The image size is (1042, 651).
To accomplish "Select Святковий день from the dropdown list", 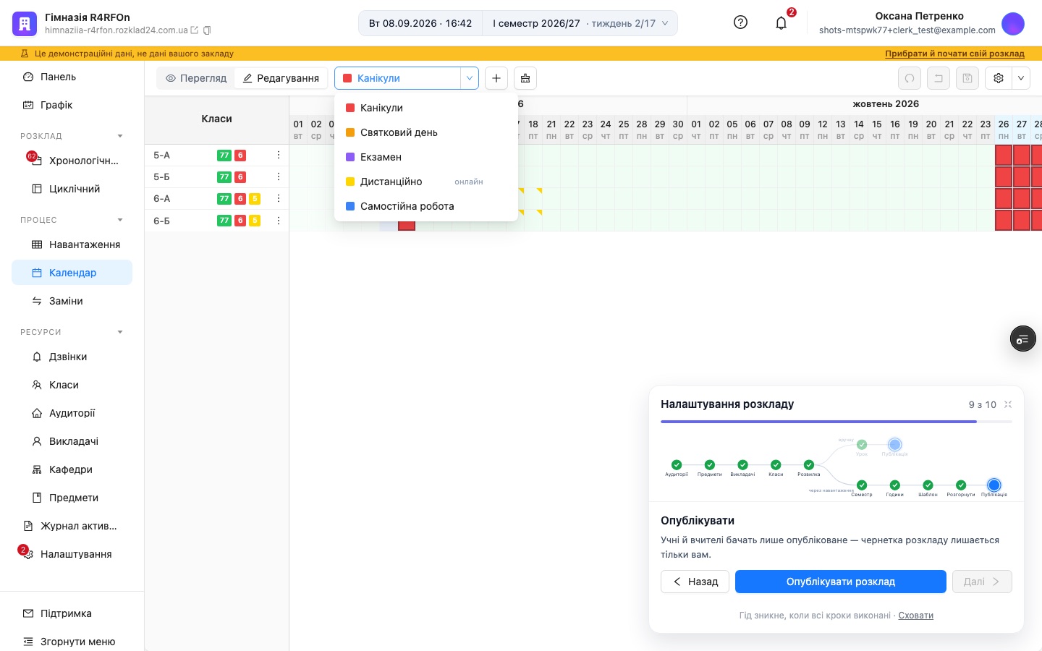I will tap(426, 132).
